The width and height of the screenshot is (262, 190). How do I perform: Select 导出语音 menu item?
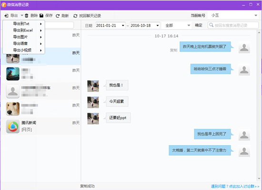[24, 44]
